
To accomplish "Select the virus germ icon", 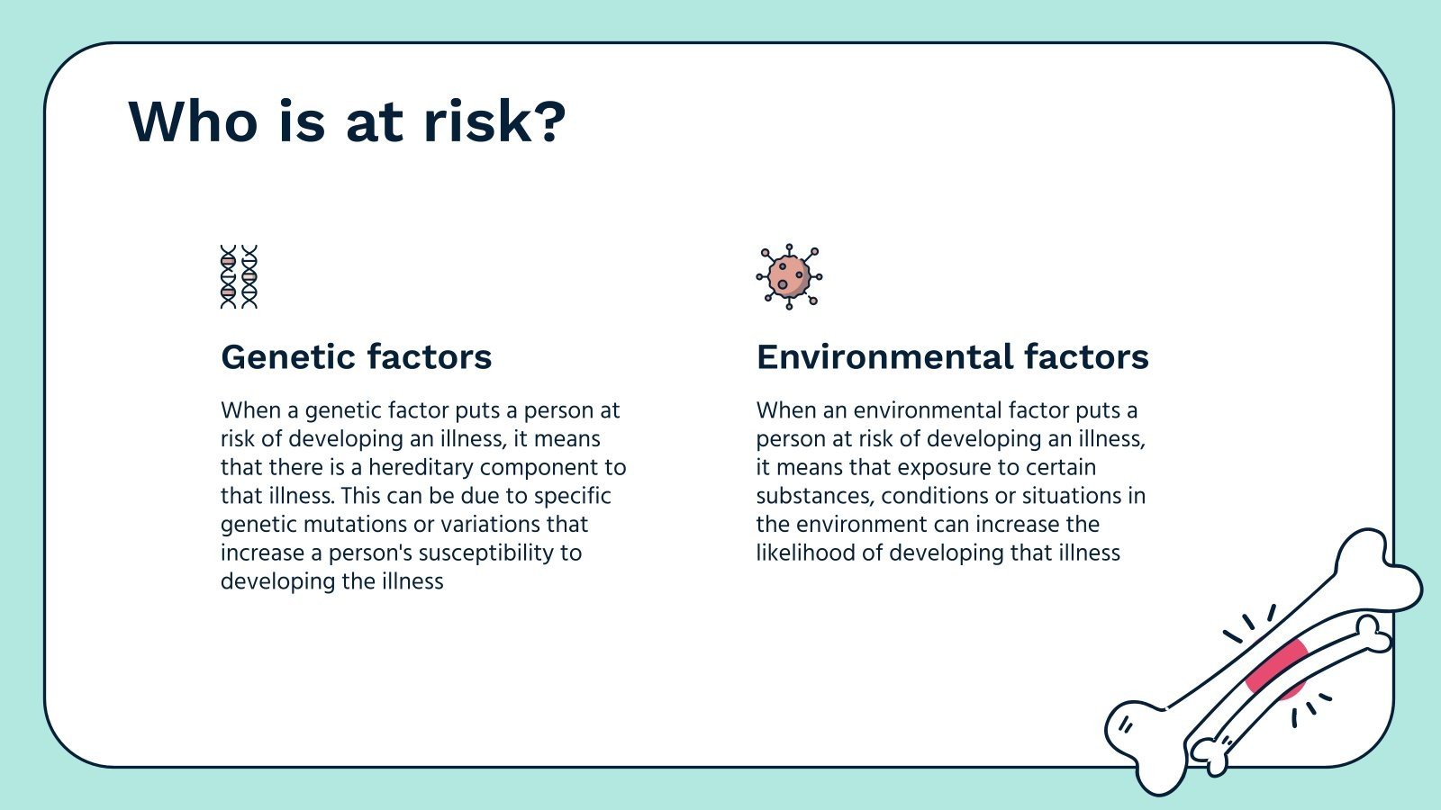I will [789, 276].
